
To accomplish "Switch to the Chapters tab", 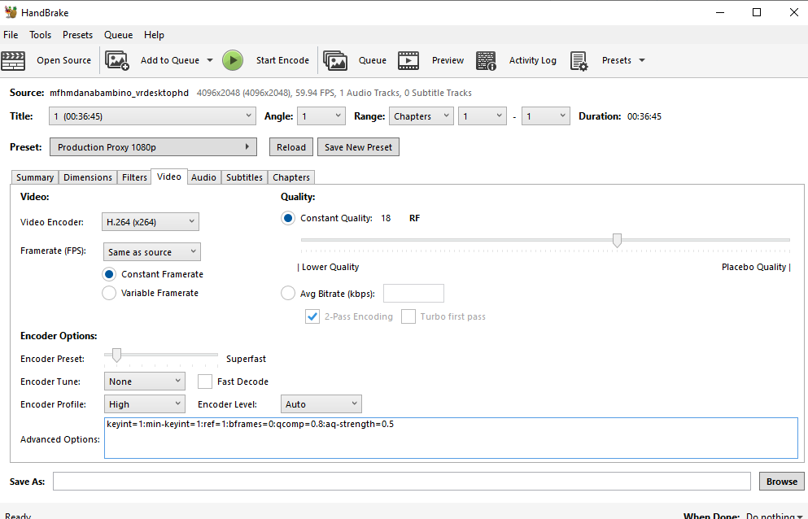I will point(291,177).
